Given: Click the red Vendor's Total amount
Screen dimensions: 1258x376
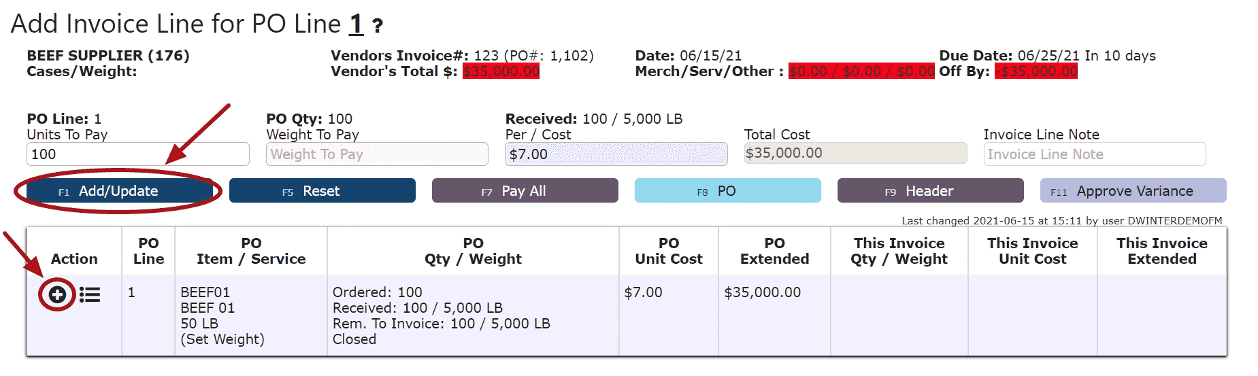Looking at the screenshot, I should (501, 71).
